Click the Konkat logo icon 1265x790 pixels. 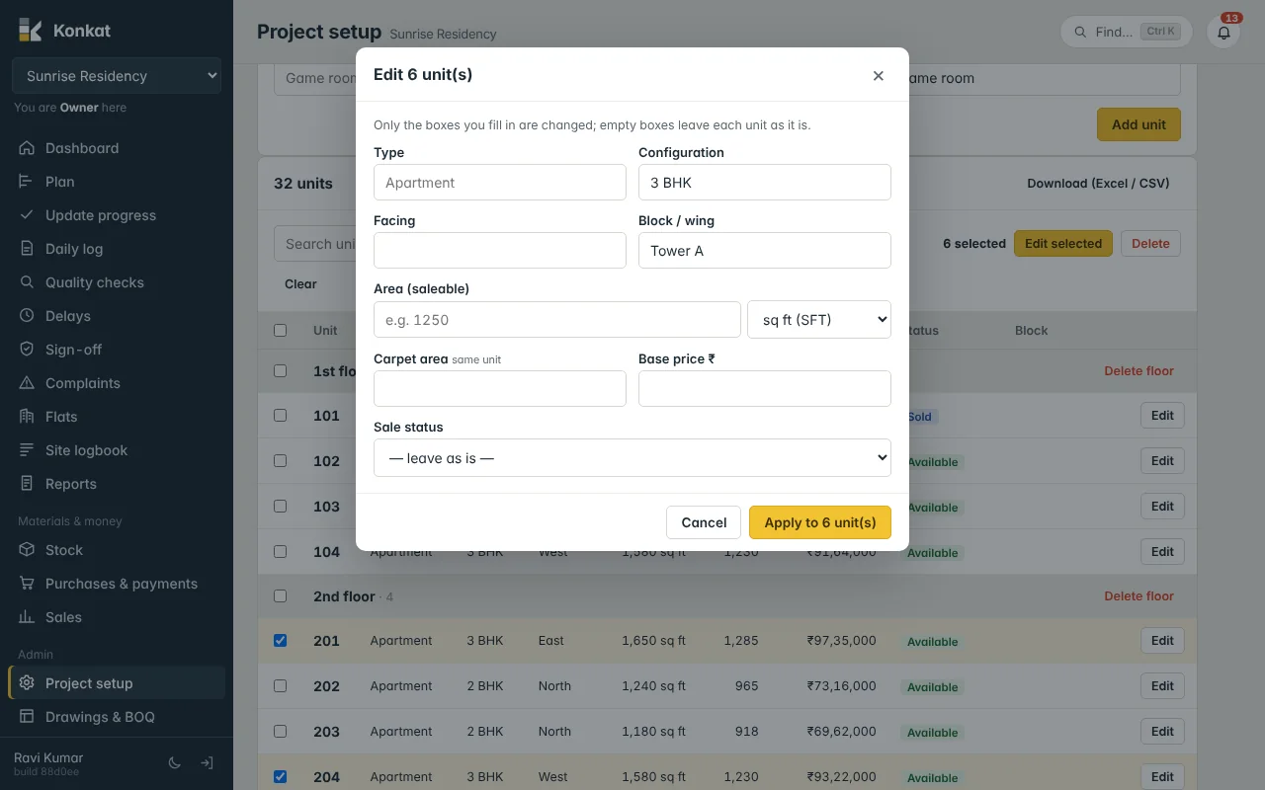(30, 30)
